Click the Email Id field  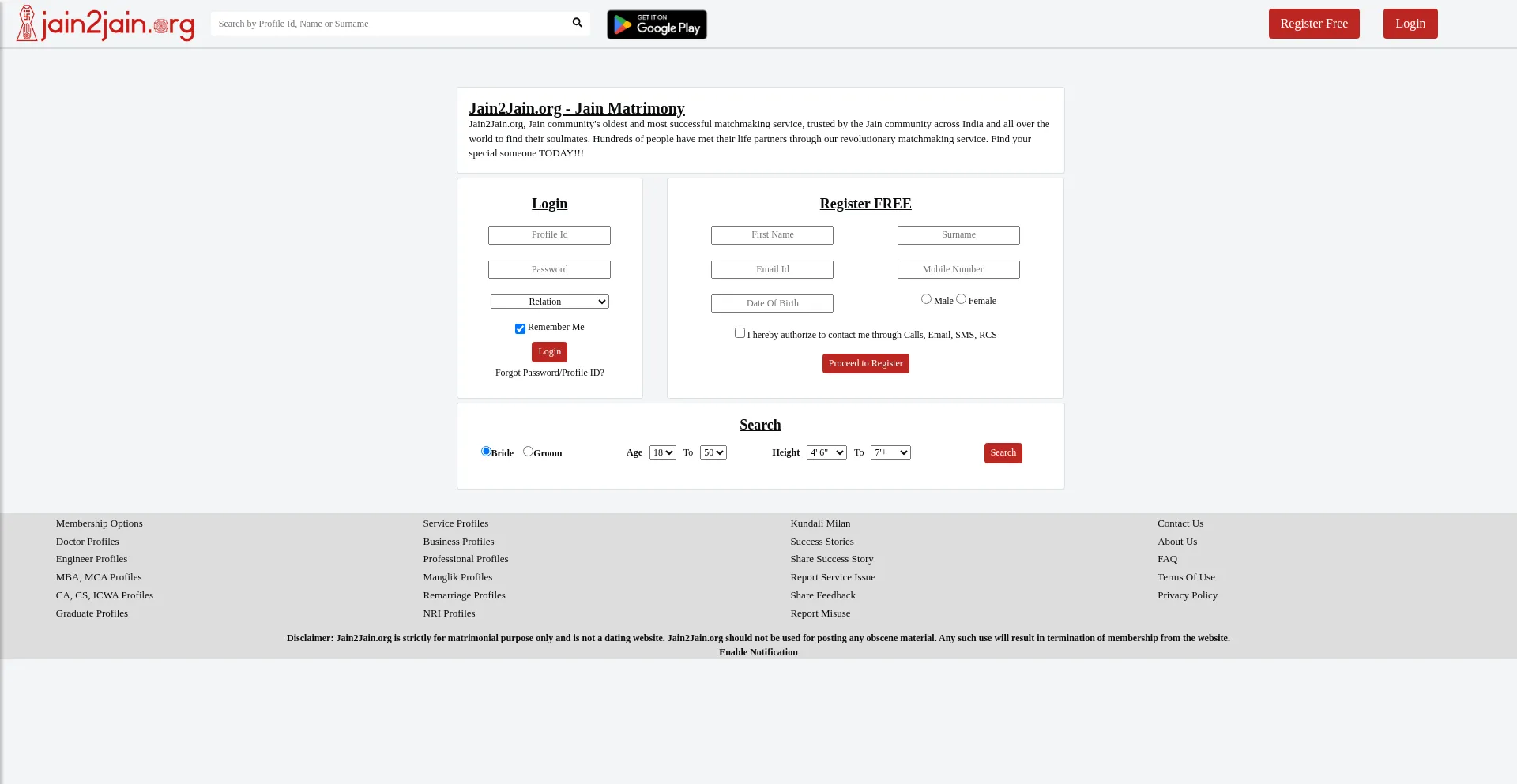[772, 270]
